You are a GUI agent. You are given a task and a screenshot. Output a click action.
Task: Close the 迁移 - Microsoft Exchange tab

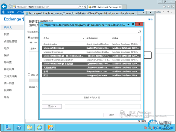[x=120, y=7]
